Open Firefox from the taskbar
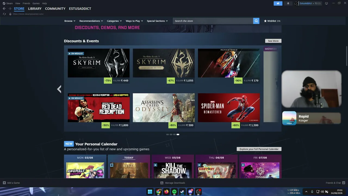Image resolution: width=348 pixels, height=196 pixels. [x=166, y=192]
